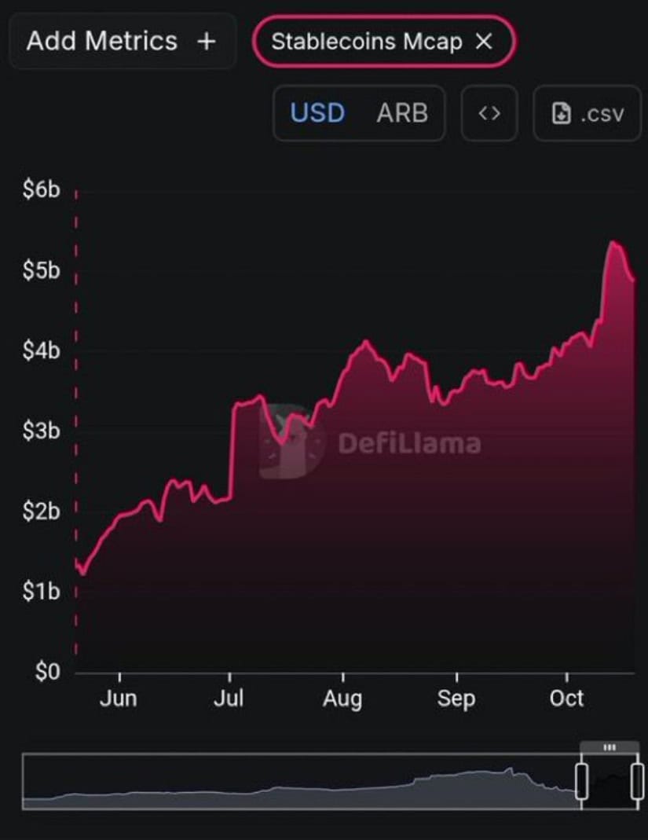
Task: Switch chart denomination to USD
Action: [x=317, y=113]
